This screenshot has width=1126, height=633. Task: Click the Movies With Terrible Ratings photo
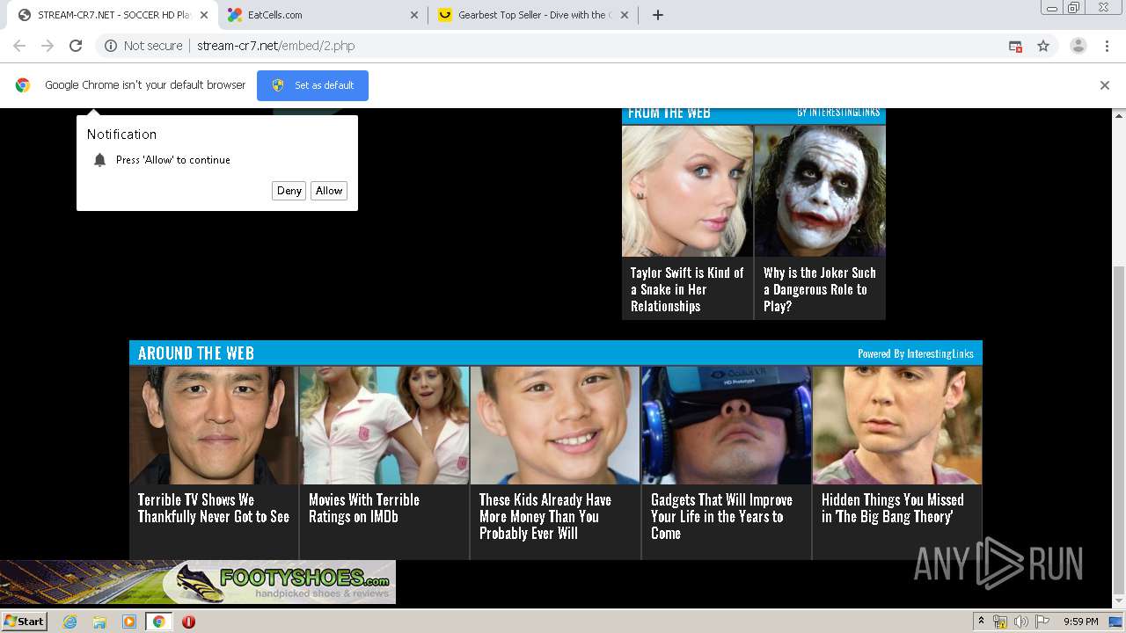(384, 426)
